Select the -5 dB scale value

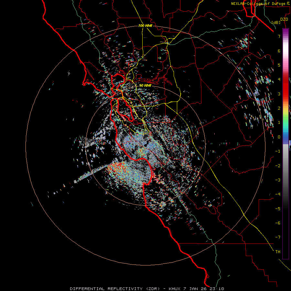[x=278, y=209]
